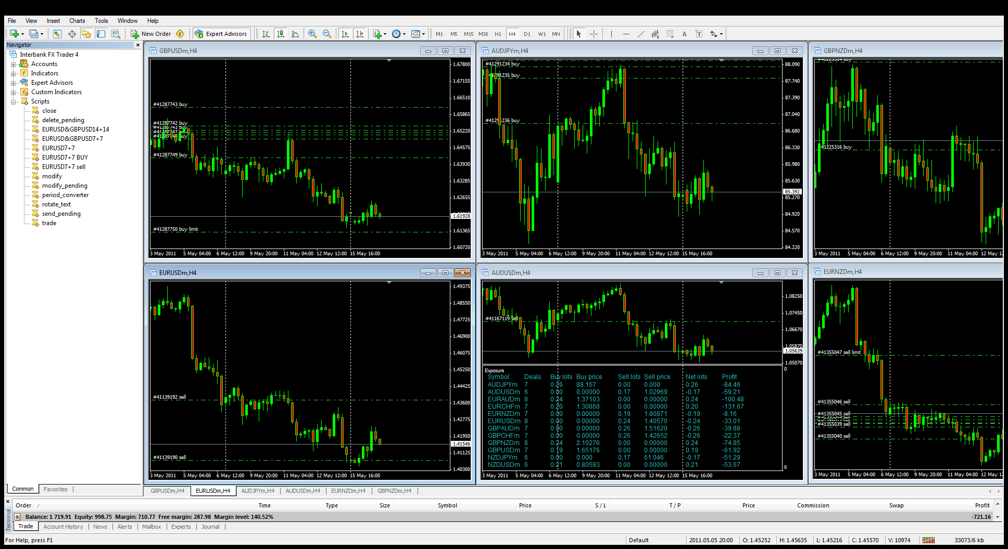The height and width of the screenshot is (549, 1008).
Task: Click the New Order button
Action: (x=151, y=34)
